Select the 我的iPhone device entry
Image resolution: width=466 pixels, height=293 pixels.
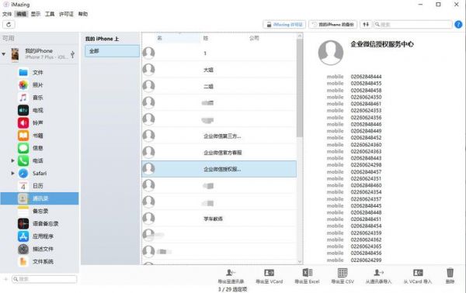click(39, 54)
